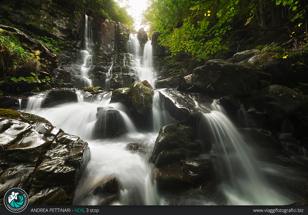The height and width of the screenshot is (215, 308).
Task: Click the '3 stop' caption text
Action: pyautogui.click(x=92, y=210)
